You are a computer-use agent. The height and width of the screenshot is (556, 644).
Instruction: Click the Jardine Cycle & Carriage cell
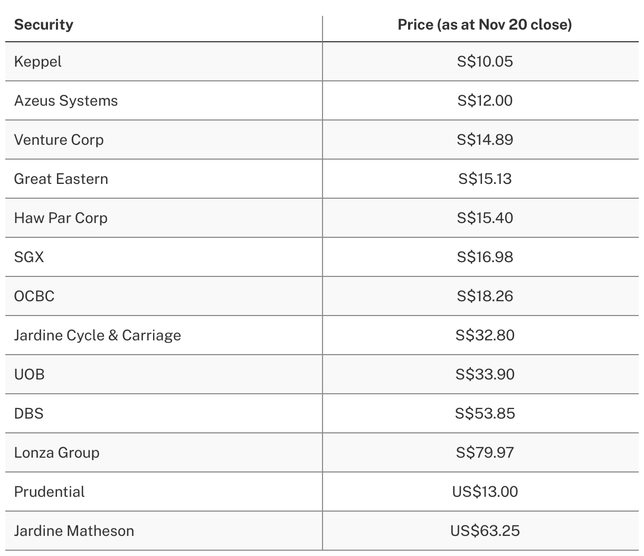pyautogui.click(x=97, y=336)
